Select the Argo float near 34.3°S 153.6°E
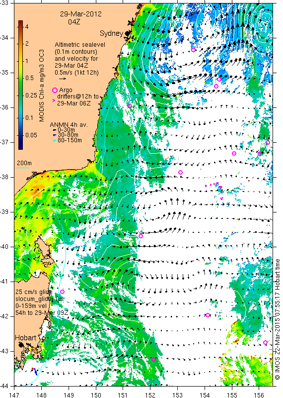Screen dimensions: 283x398 [193, 50]
